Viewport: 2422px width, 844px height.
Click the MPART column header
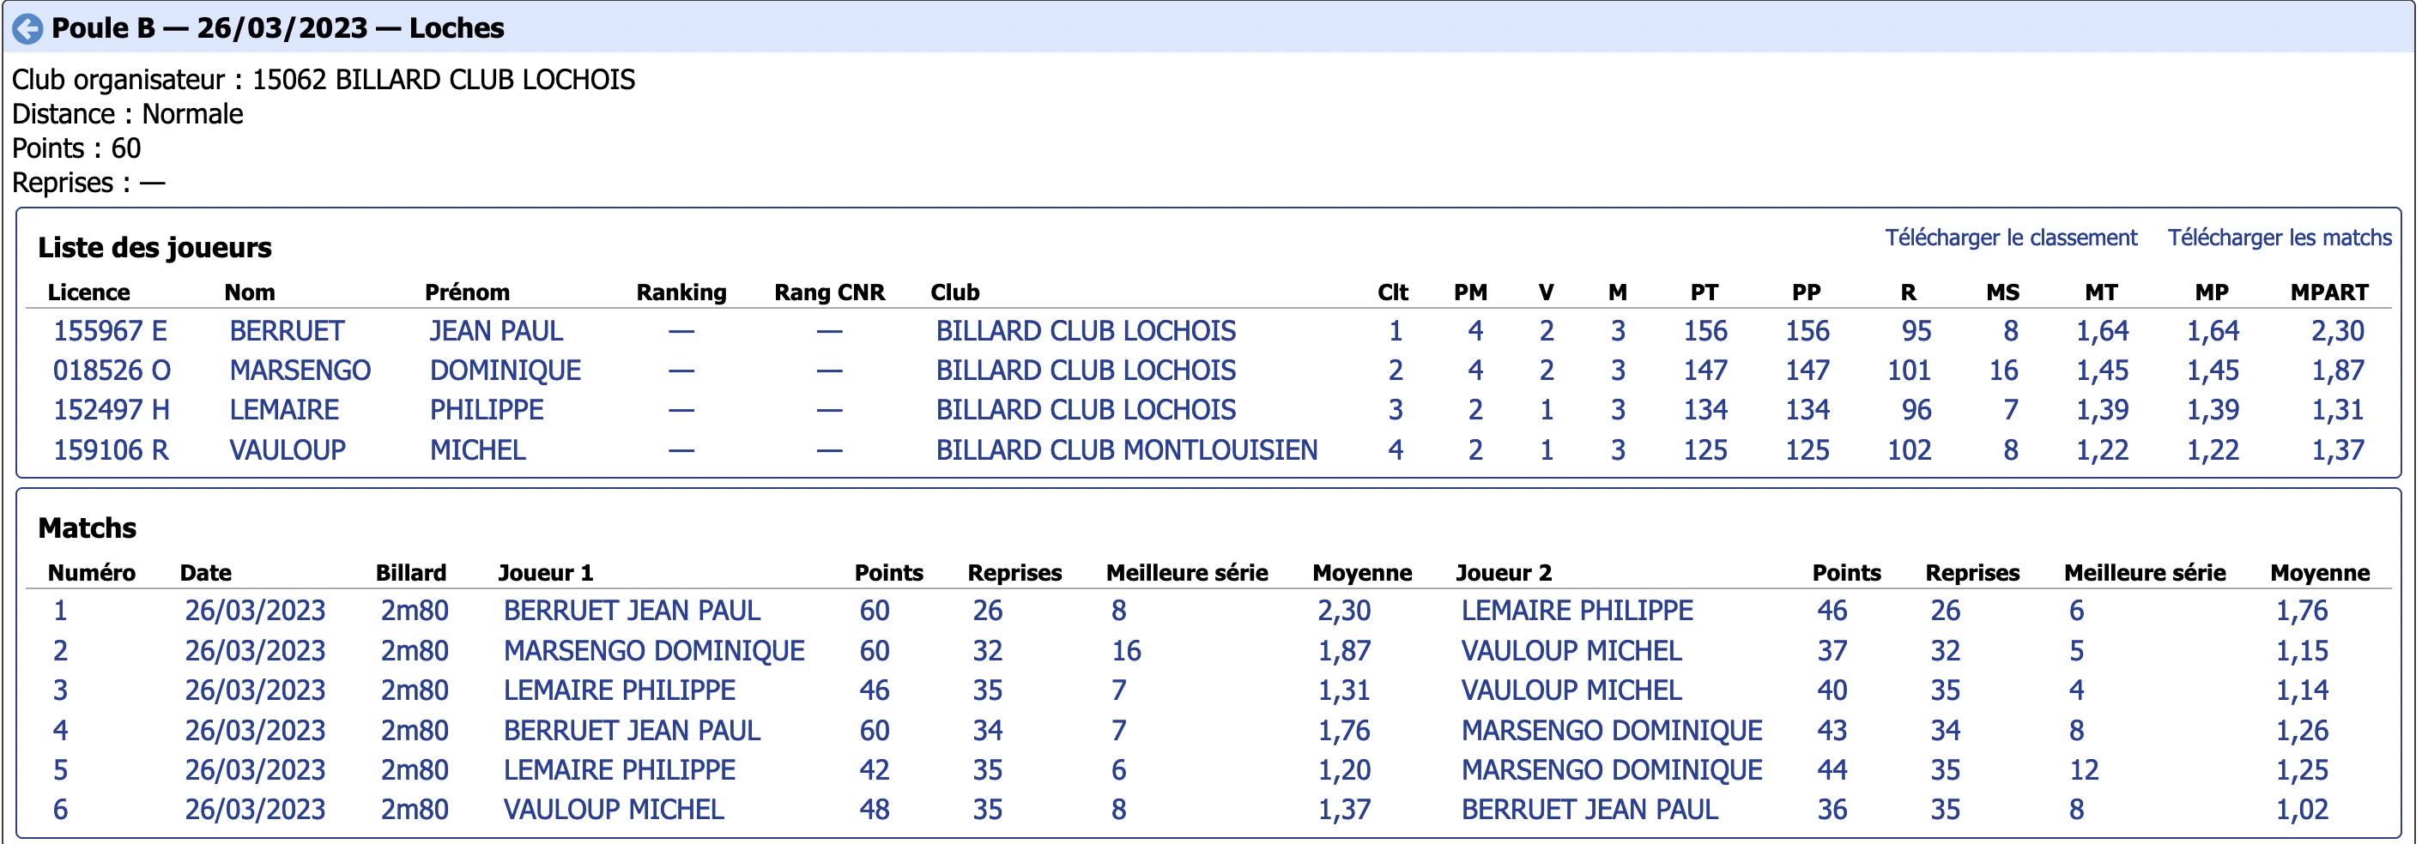pyautogui.click(x=2329, y=292)
